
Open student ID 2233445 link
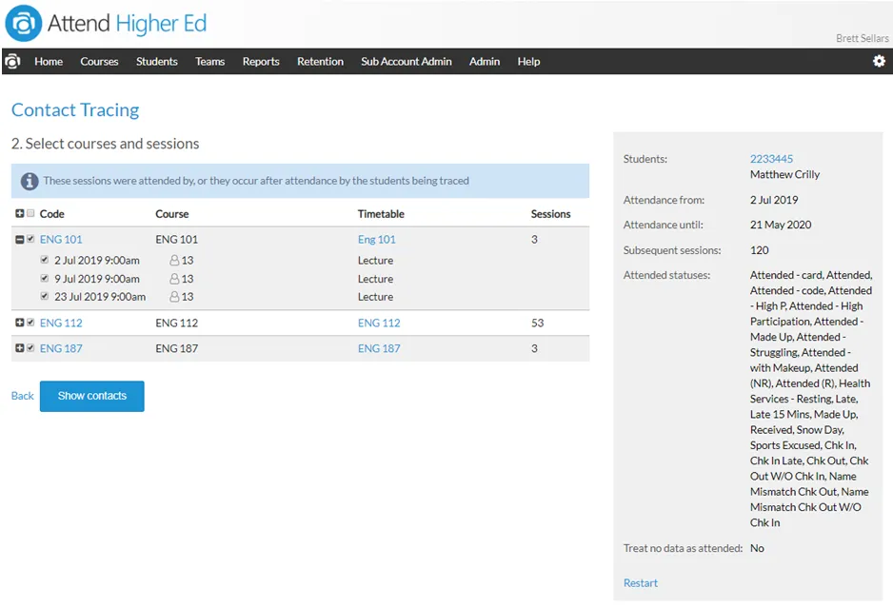pos(771,159)
